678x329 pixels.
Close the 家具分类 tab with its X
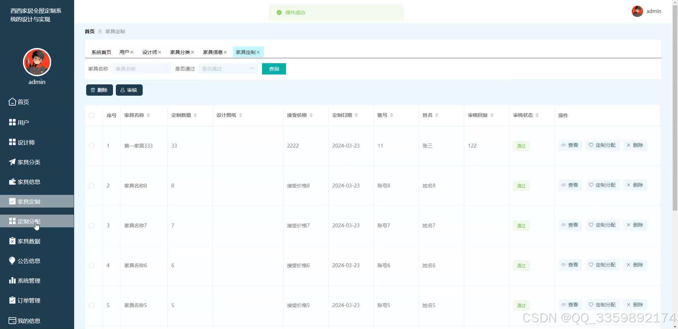192,52
